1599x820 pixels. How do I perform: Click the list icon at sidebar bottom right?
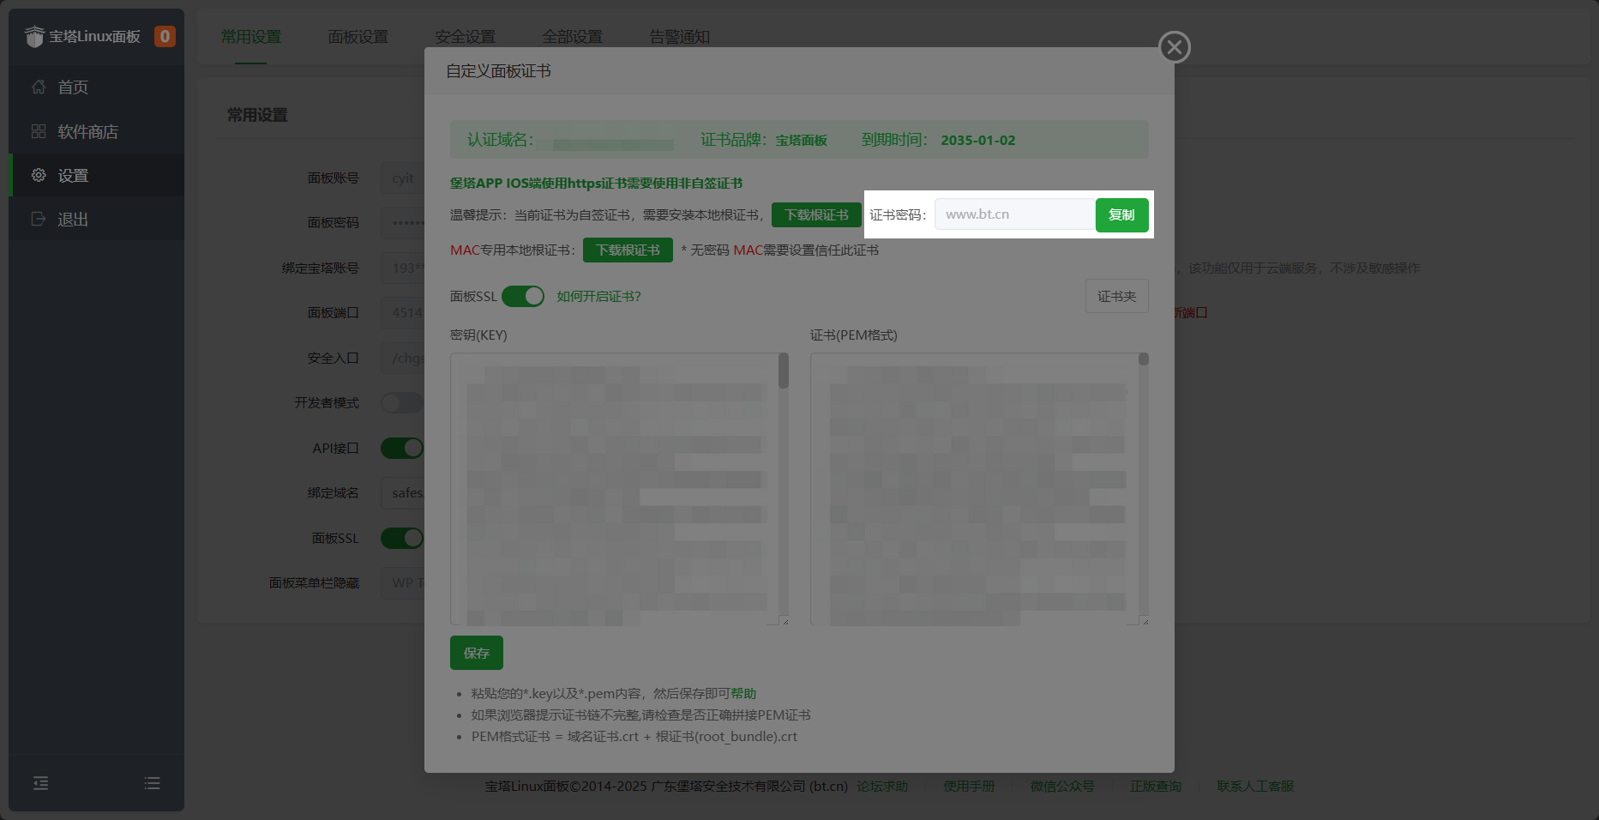tap(152, 782)
